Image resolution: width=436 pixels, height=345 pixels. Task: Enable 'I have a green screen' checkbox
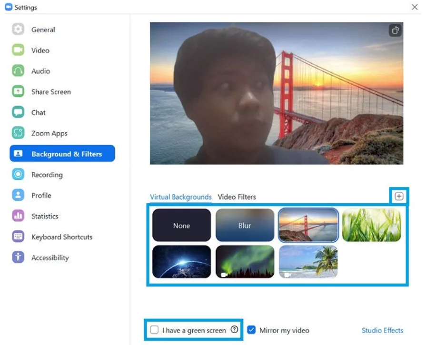(x=154, y=330)
